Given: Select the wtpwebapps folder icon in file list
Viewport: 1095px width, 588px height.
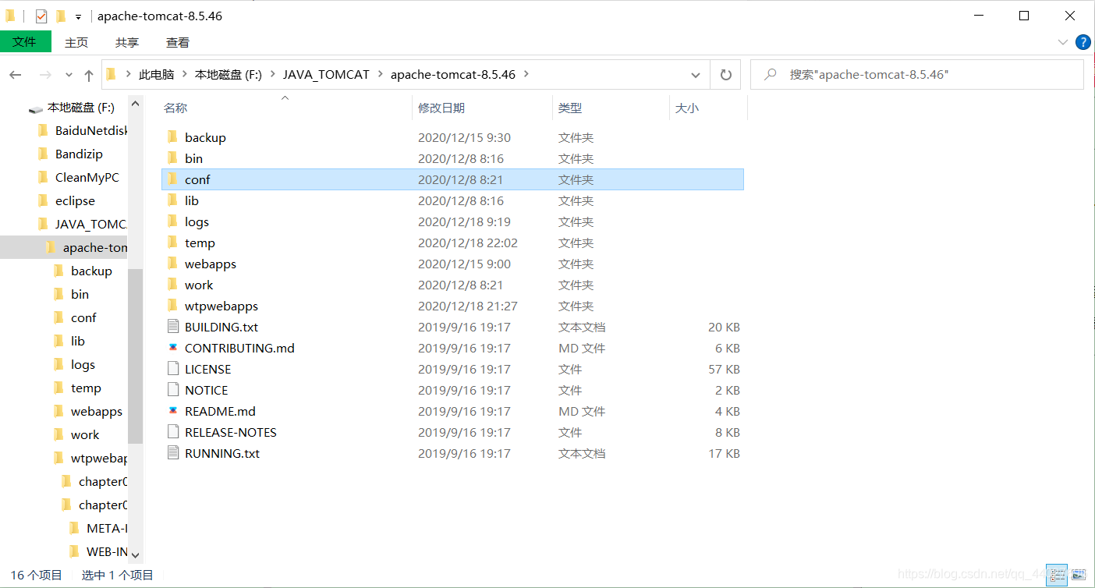Looking at the screenshot, I should (173, 306).
